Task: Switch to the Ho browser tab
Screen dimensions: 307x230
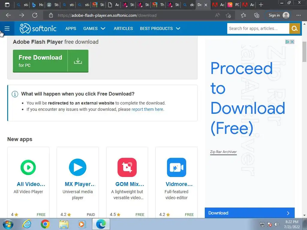Action: (x=38, y=5)
